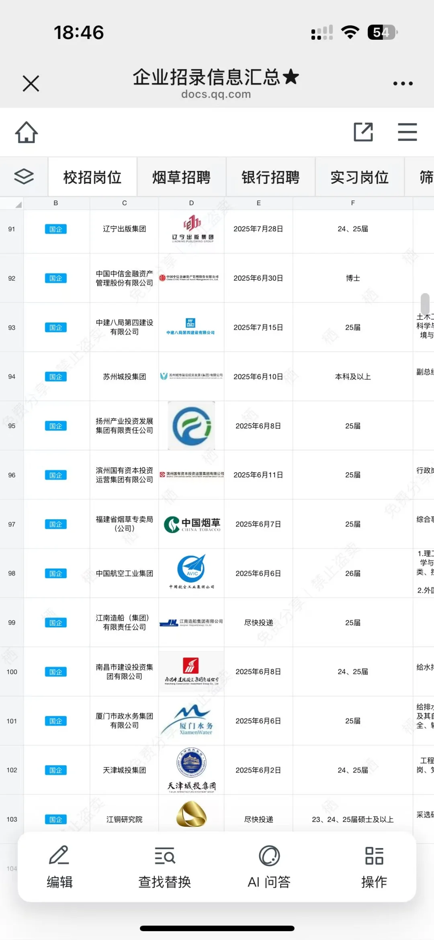The height and width of the screenshot is (940, 434).
Task: Switch to the 银行招聘 tab
Action: tap(271, 177)
